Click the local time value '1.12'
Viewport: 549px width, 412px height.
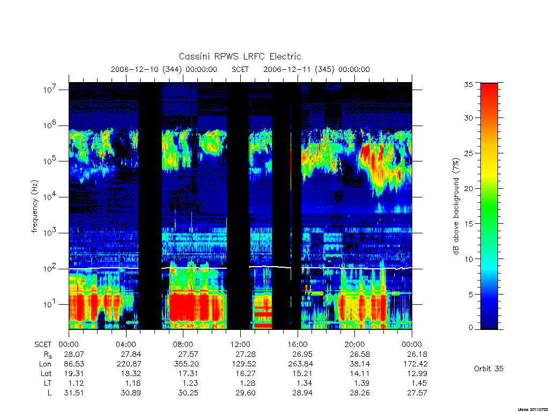[76, 383]
